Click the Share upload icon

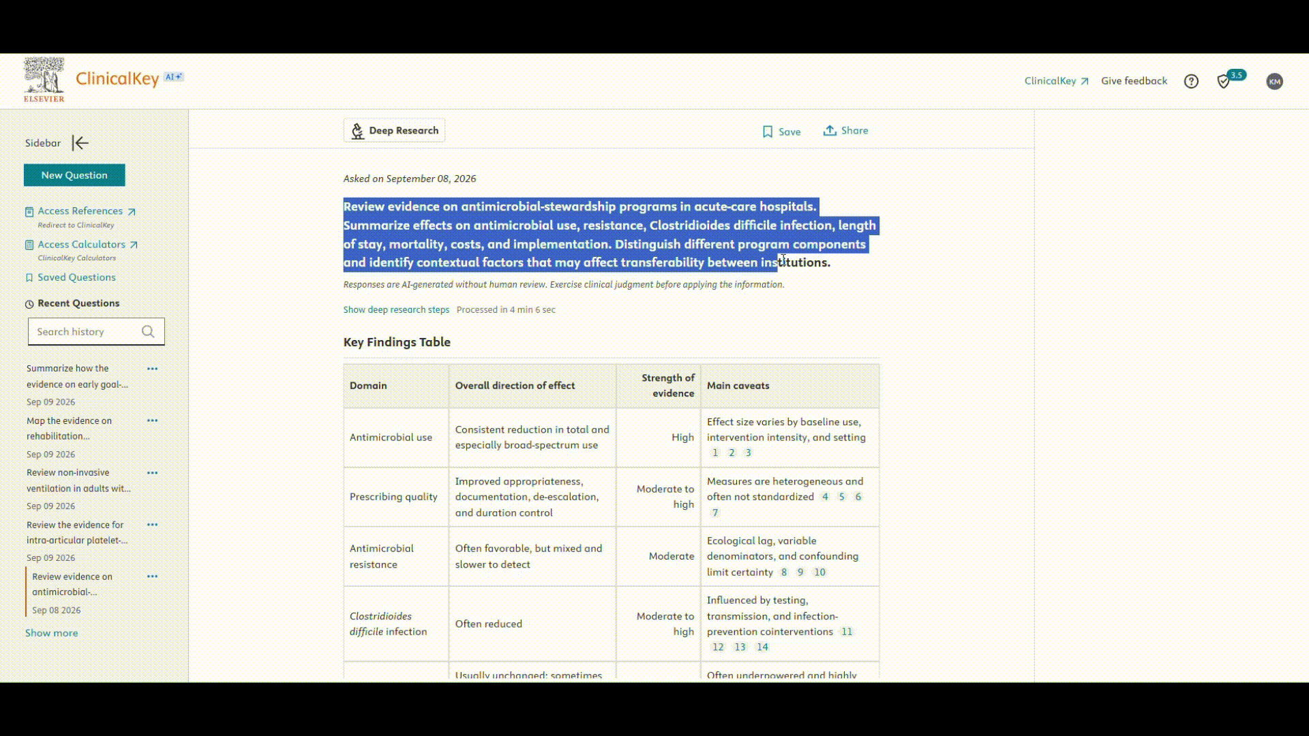pos(830,130)
